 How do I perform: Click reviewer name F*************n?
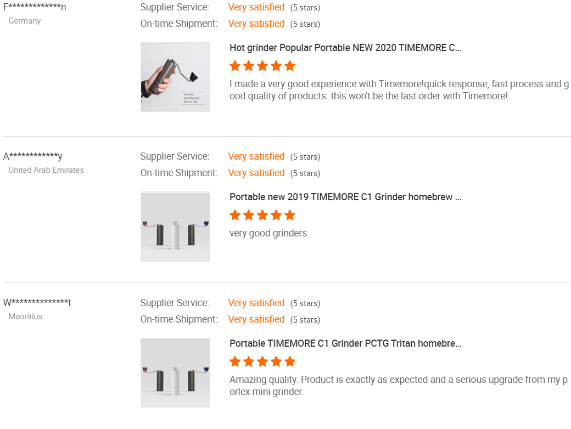[35, 7]
